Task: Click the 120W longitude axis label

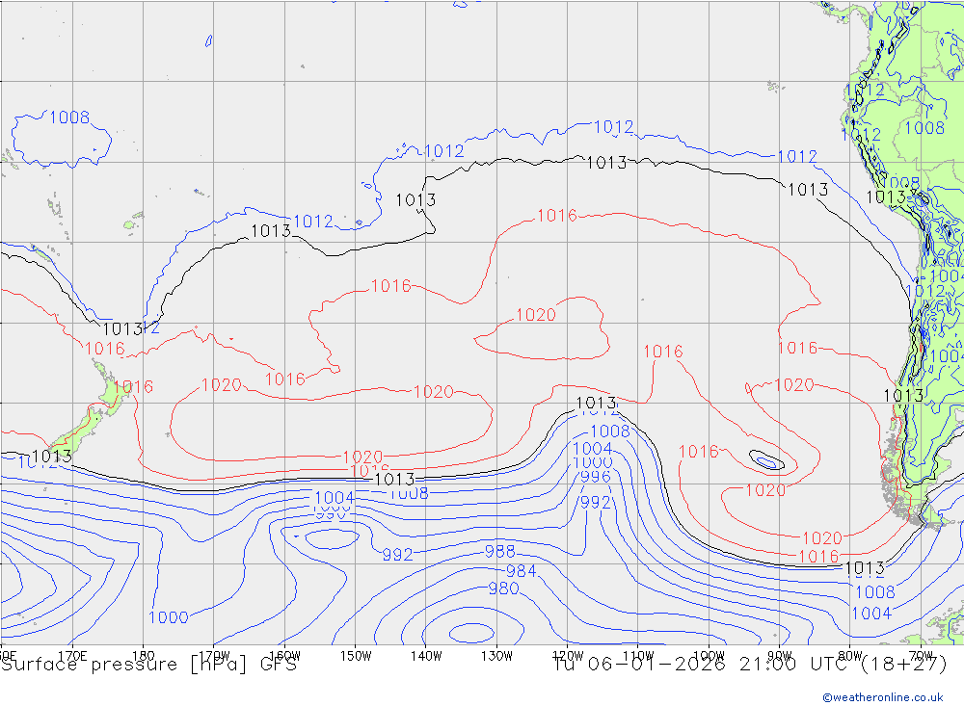Action: coord(568,656)
